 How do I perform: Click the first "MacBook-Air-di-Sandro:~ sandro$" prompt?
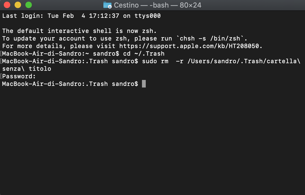60,53
